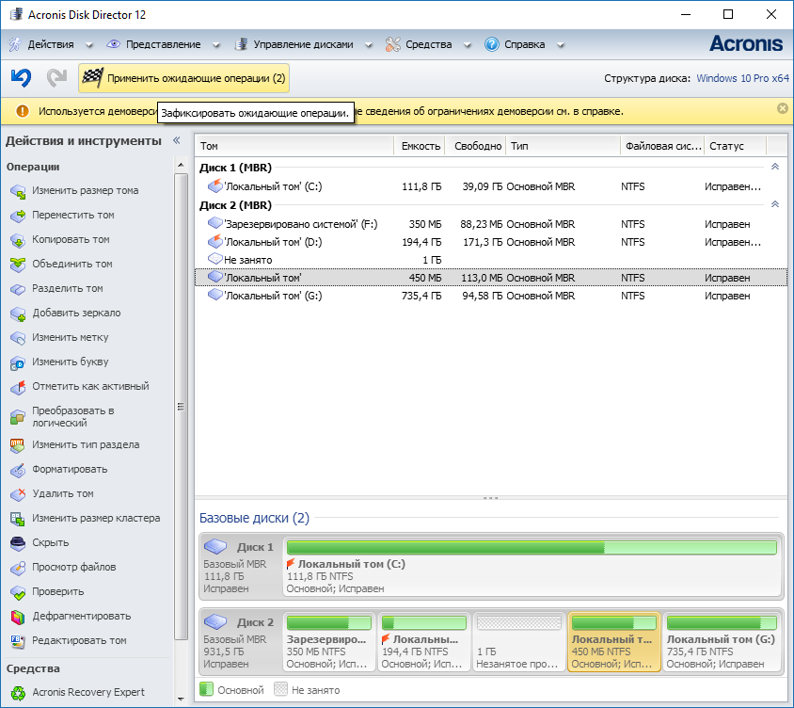Click the 1 ГБ unallocated space block
The height and width of the screenshot is (708, 794).
519,642
